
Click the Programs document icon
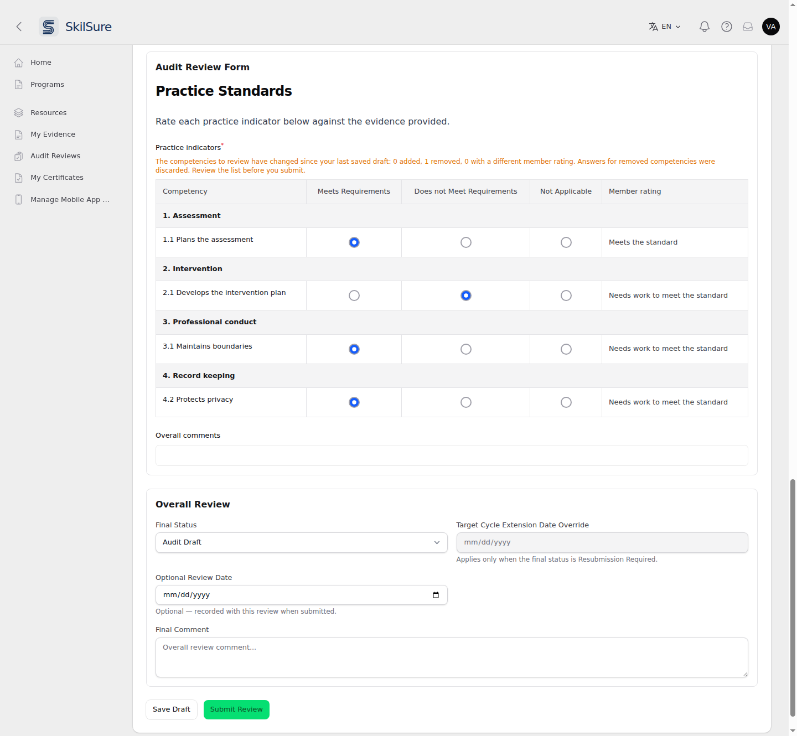[x=19, y=85]
